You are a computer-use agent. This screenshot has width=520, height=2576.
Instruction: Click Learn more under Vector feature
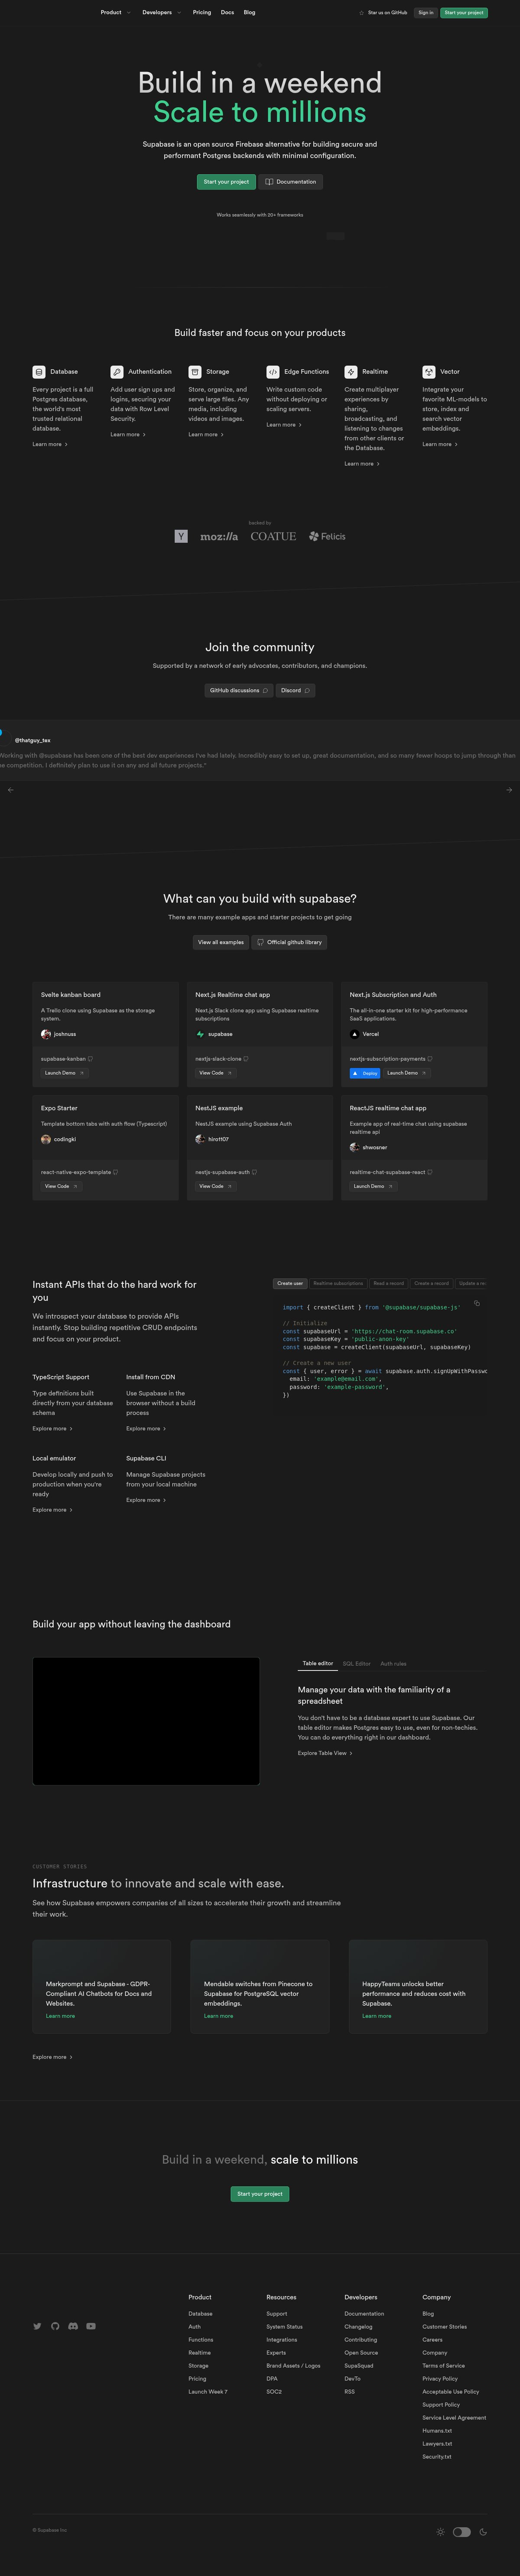tap(440, 444)
